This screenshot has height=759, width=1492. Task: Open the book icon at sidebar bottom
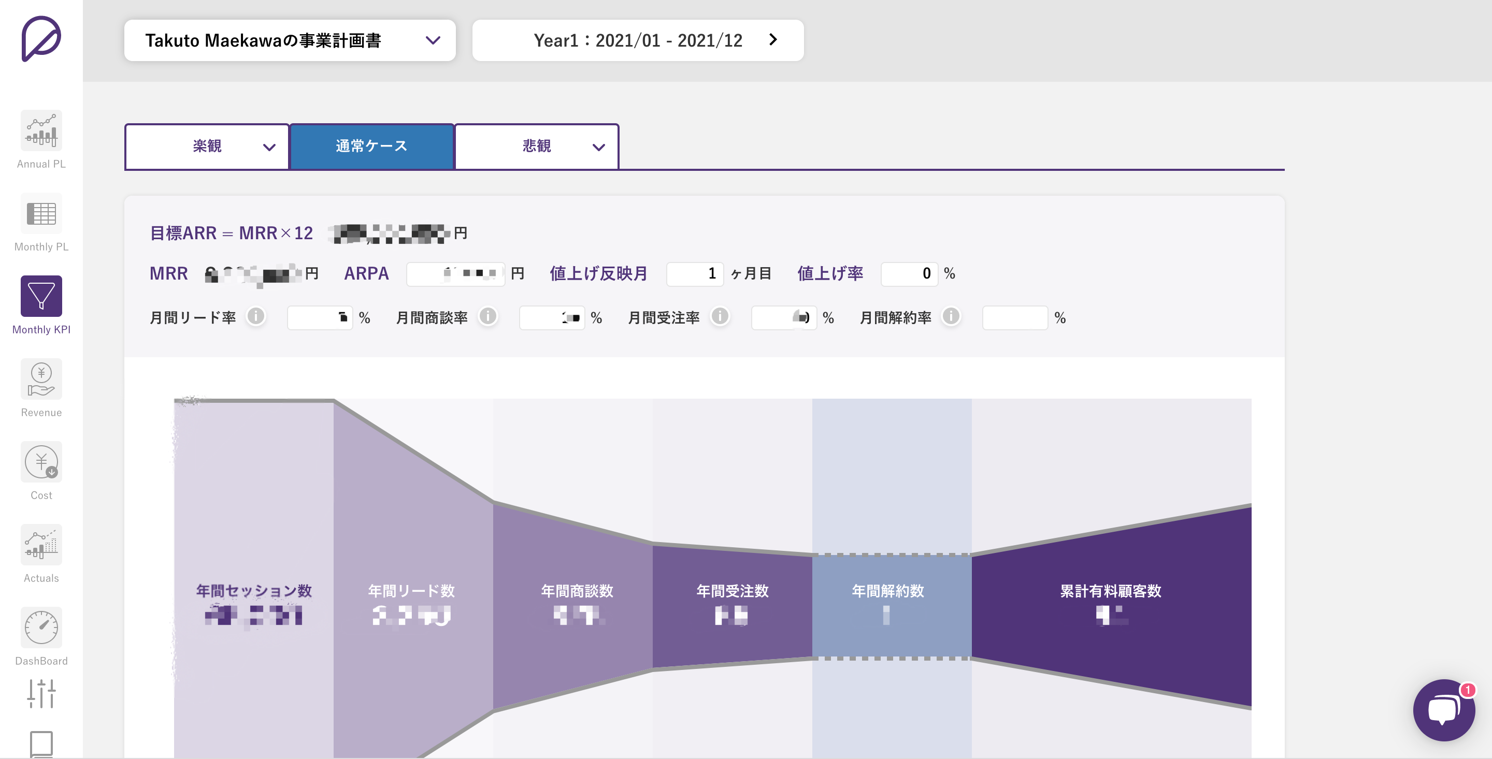(41, 744)
